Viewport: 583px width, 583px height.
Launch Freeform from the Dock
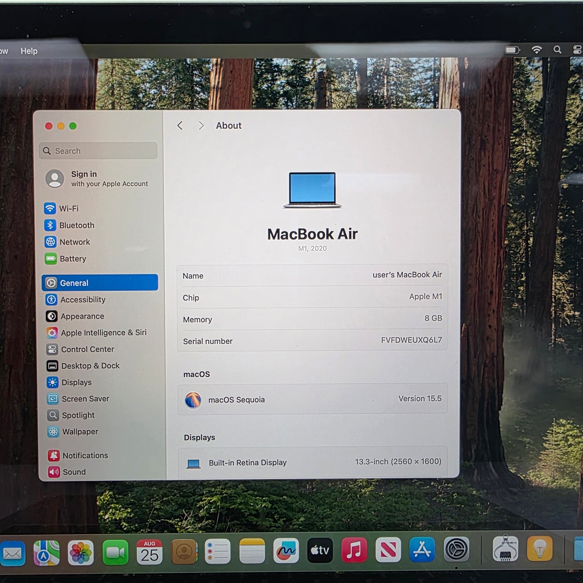tap(286, 550)
